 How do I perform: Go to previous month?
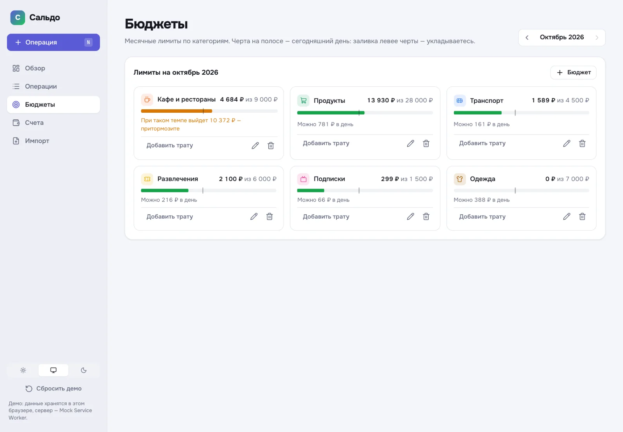point(527,38)
